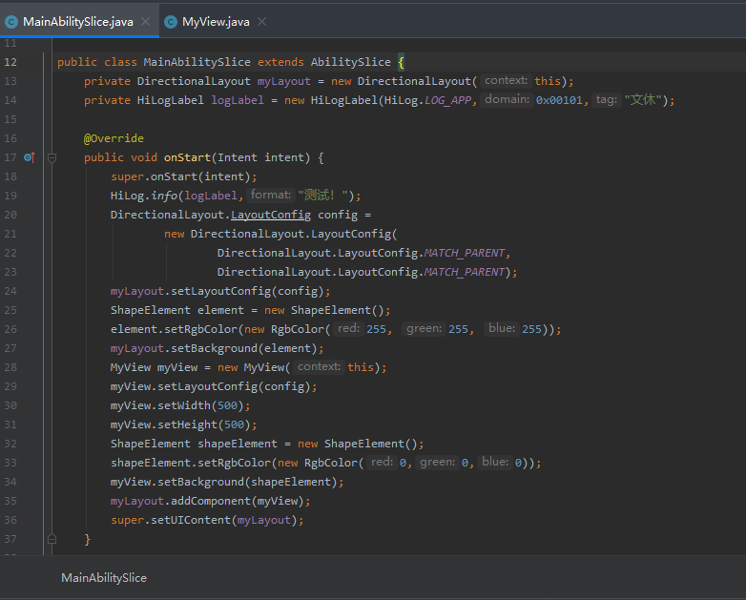Collapse the onStart method at line 17
This screenshot has height=600, width=746.
52,157
